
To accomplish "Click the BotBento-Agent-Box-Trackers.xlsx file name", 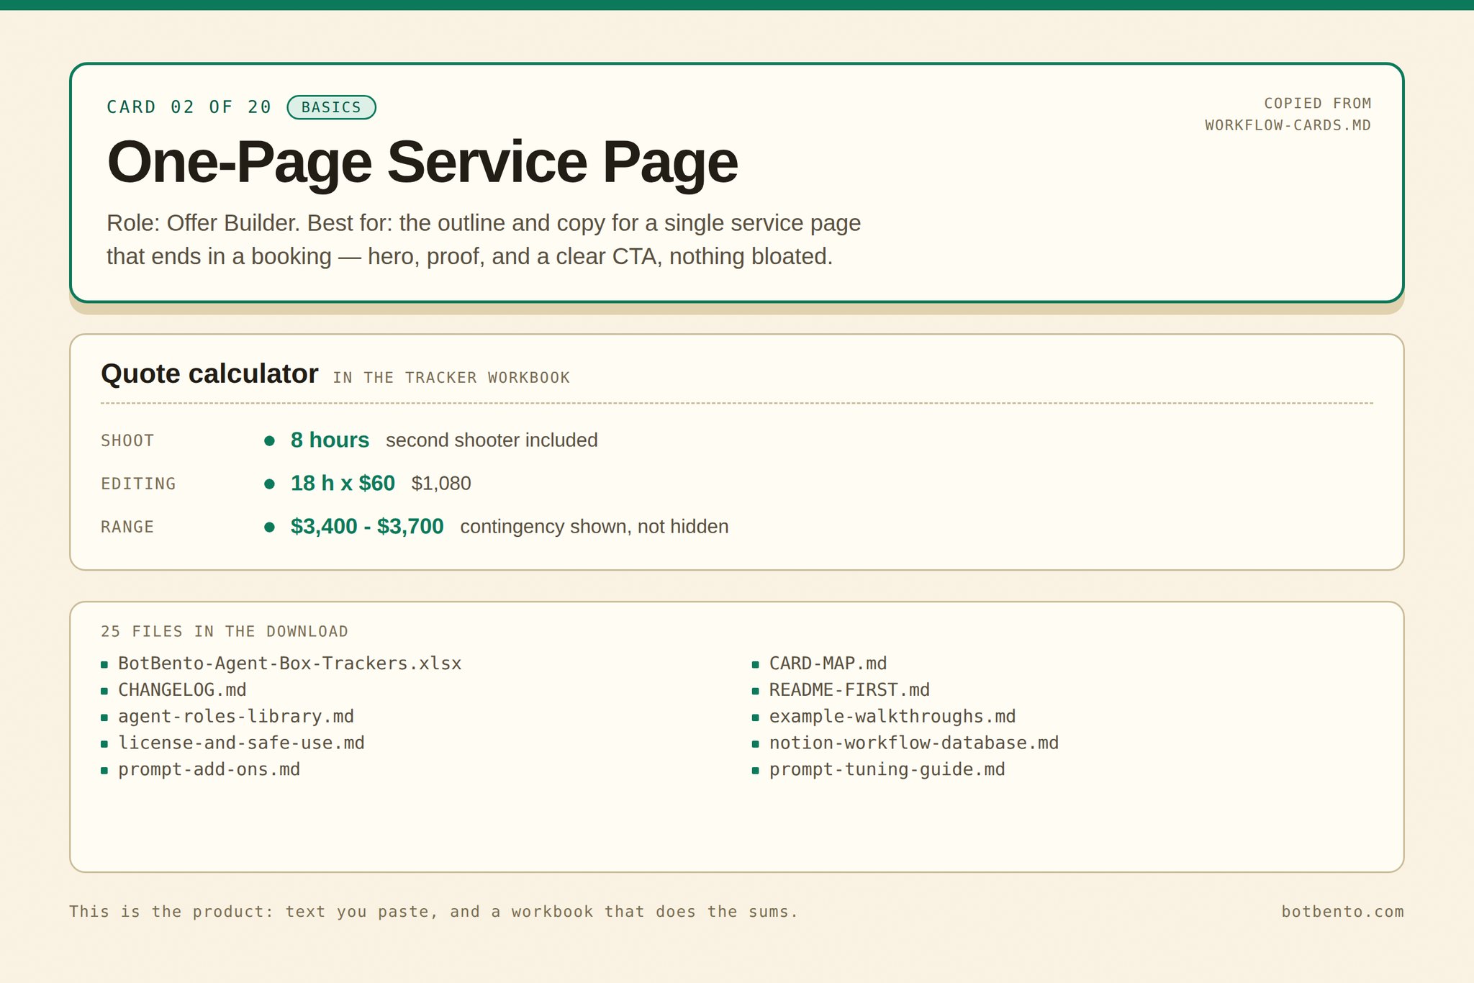I will 290,663.
